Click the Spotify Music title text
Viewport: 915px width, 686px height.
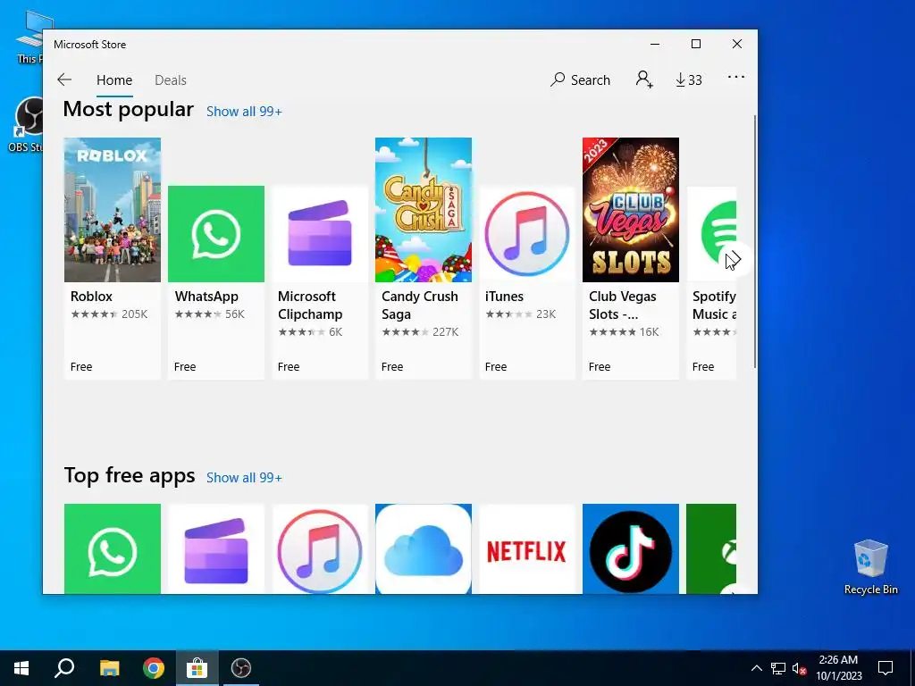(x=714, y=305)
